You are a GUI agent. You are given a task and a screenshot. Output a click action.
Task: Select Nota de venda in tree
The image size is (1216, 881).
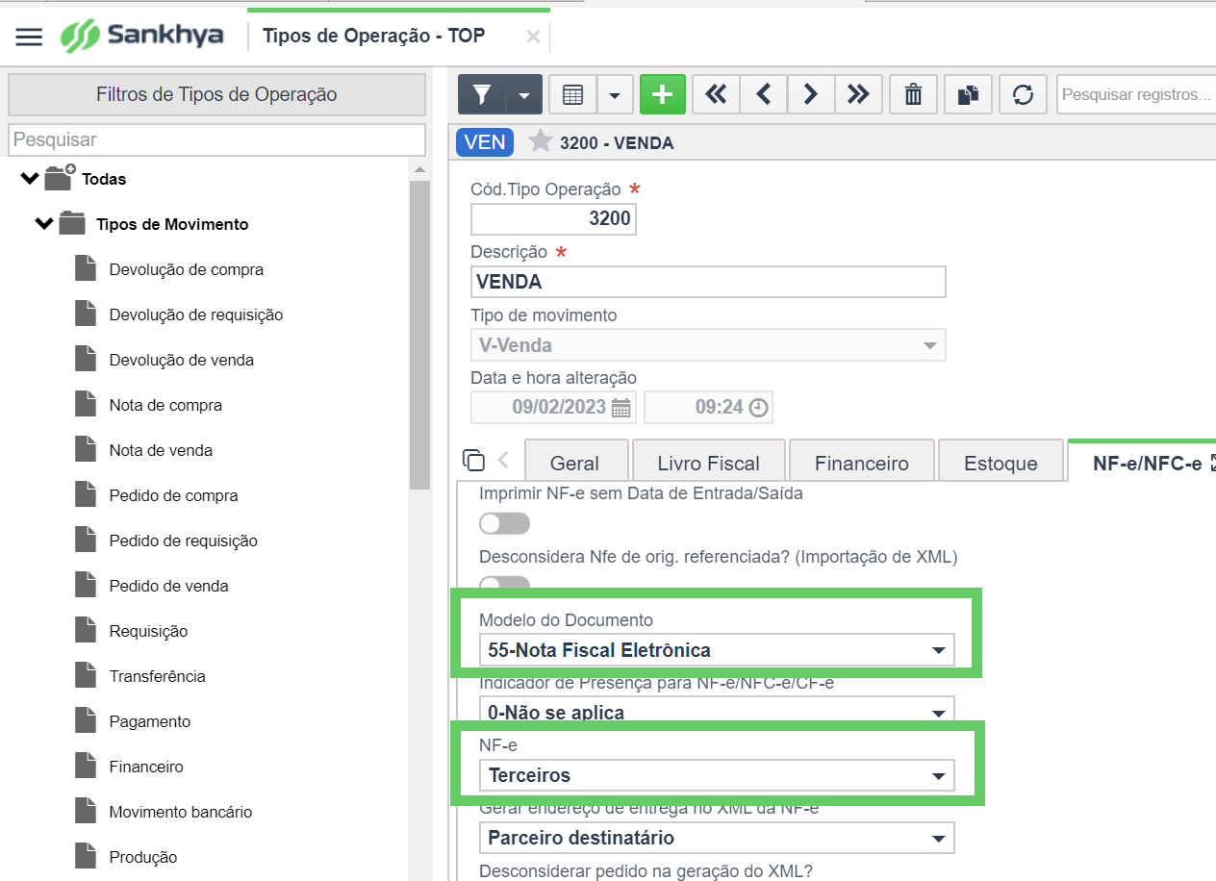pos(161,450)
